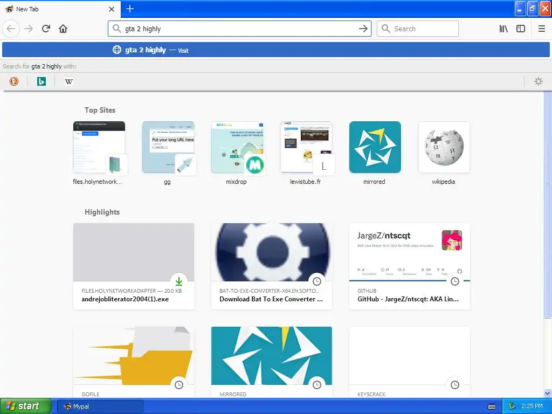This screenshot has width=552, height=414.
Task: Click scrollbar down arrow
Action: 548,393
